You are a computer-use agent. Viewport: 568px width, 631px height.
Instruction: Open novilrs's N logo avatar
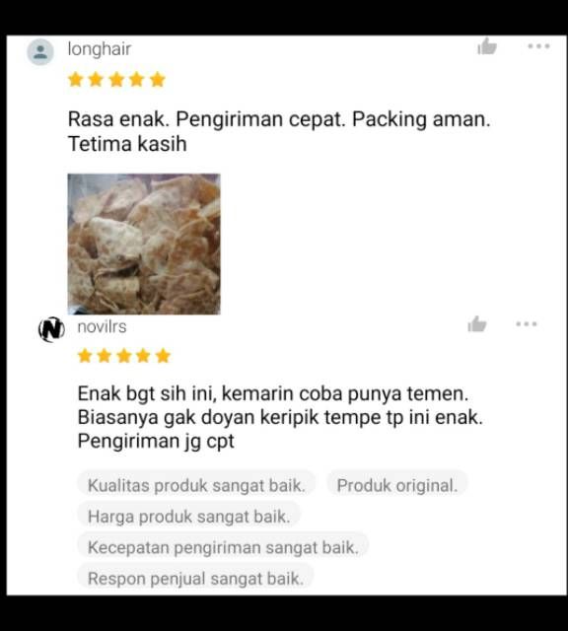[51, 329]
